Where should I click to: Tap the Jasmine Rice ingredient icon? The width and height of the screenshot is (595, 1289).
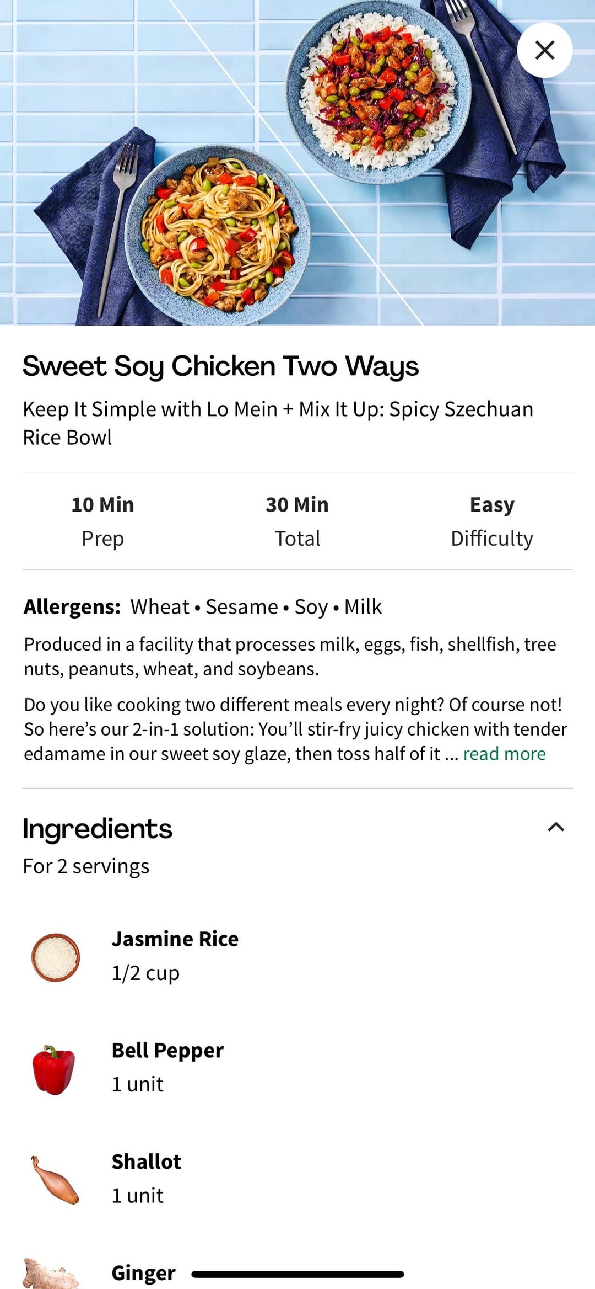tap(55, 957)
